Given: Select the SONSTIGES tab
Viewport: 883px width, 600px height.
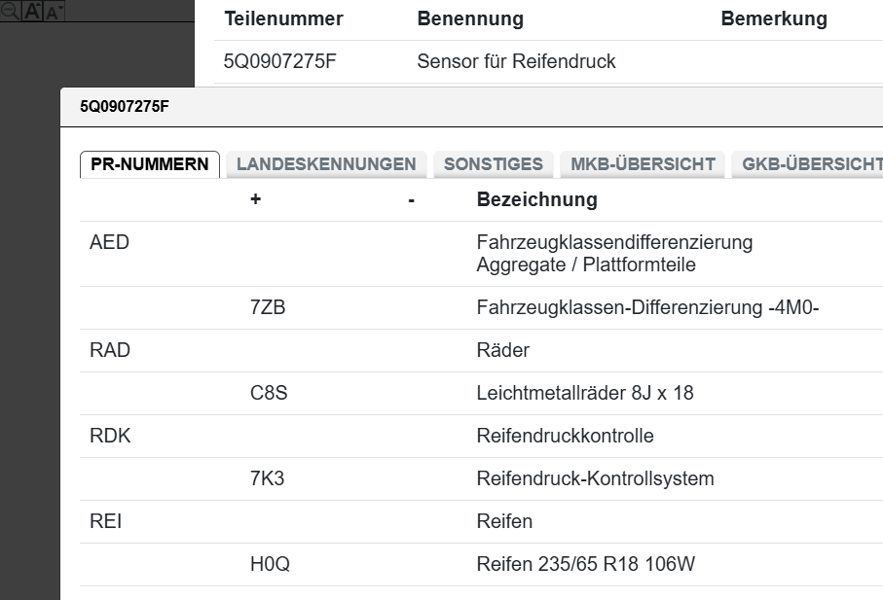Looking at the screenshot, I should (x=494, y=164).
